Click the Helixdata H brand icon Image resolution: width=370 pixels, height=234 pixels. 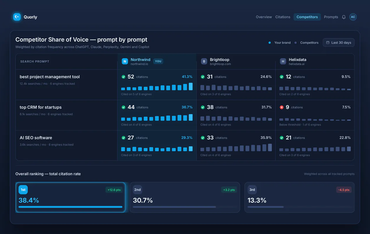283,61
